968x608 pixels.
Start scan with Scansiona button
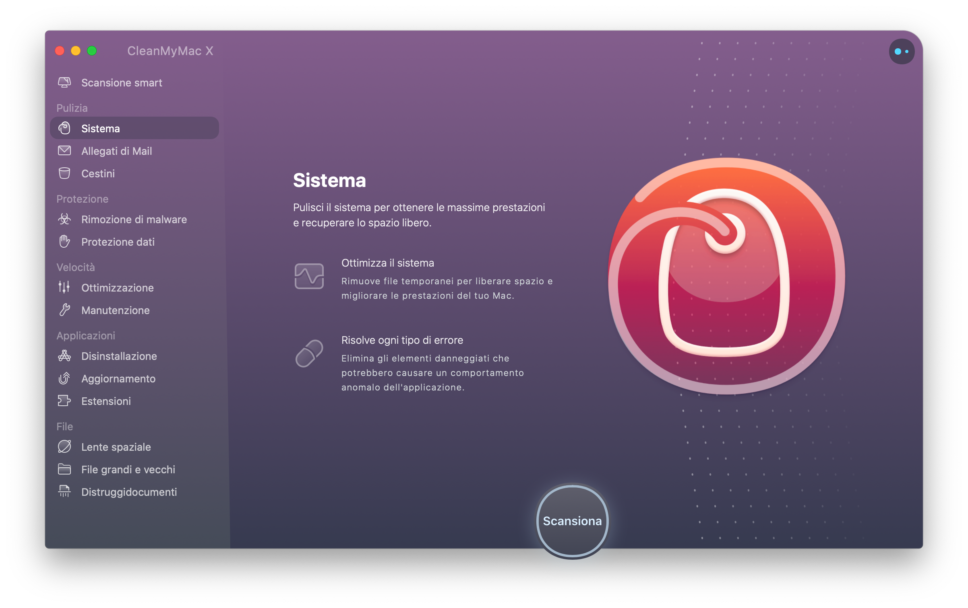[572, 521]
